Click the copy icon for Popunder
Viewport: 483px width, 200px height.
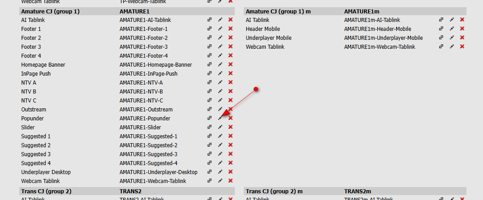coord(210,119)
